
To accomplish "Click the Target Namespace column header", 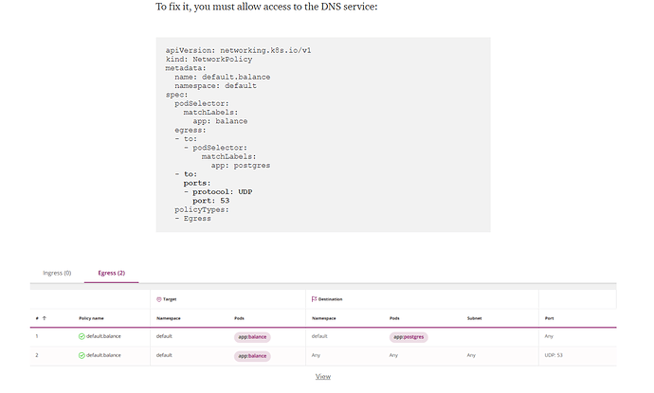I will [x=169, y=318].
